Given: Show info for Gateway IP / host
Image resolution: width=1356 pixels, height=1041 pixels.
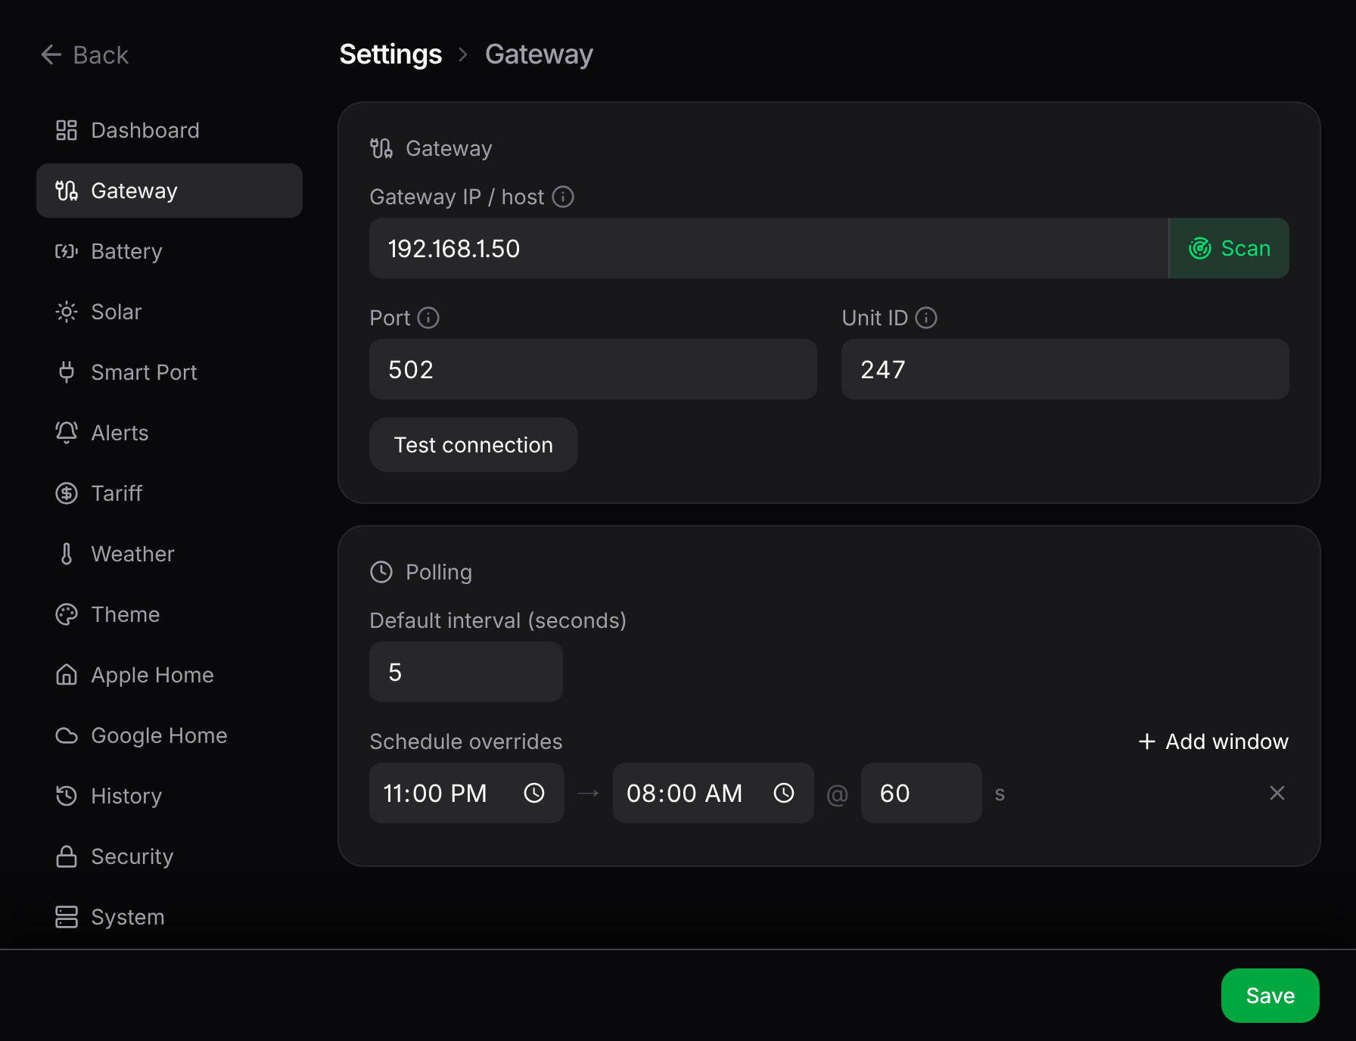Looking at the screenshot, I should [x=563, y=197].
